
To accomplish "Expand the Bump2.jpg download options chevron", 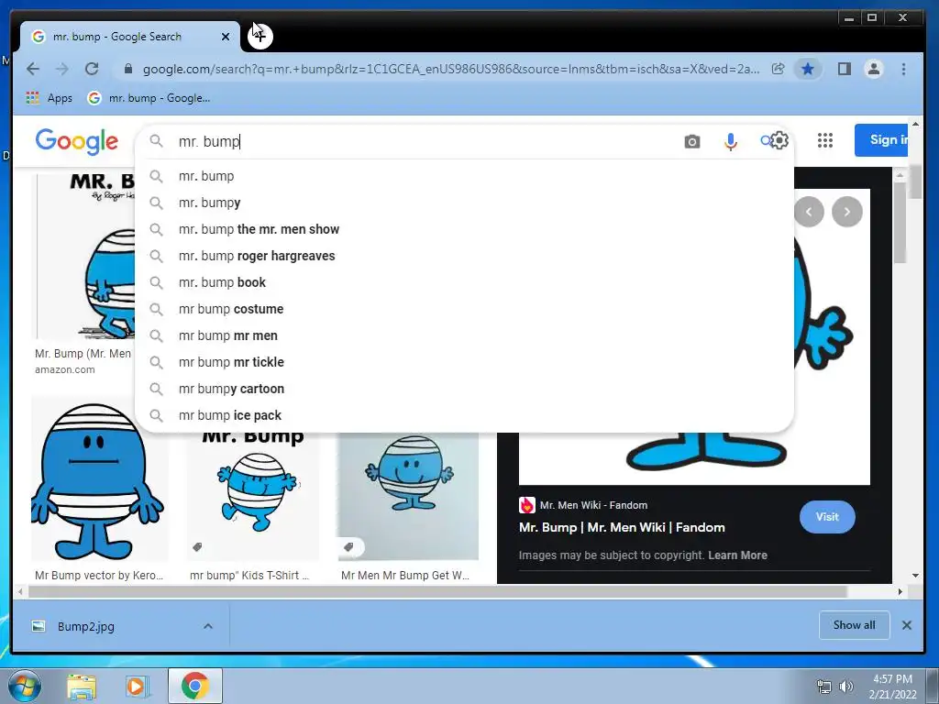I will coord(208,626).
